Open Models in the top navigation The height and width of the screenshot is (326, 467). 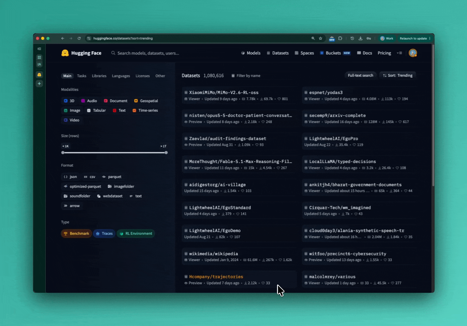coord(251,53)
